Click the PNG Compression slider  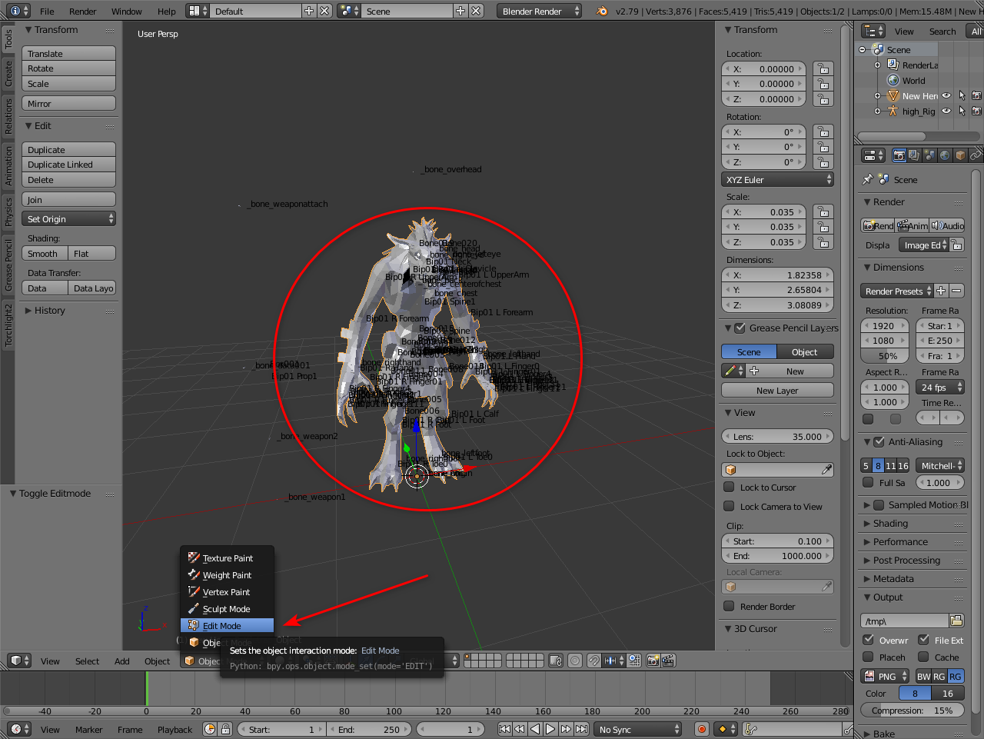[x=912, y=711]
